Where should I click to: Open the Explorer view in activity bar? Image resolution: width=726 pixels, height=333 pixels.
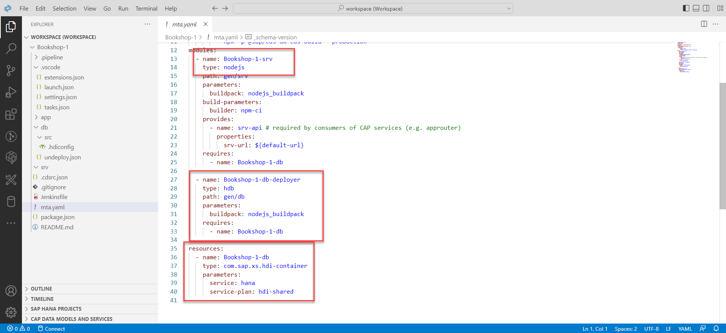(x=11, y=26)
